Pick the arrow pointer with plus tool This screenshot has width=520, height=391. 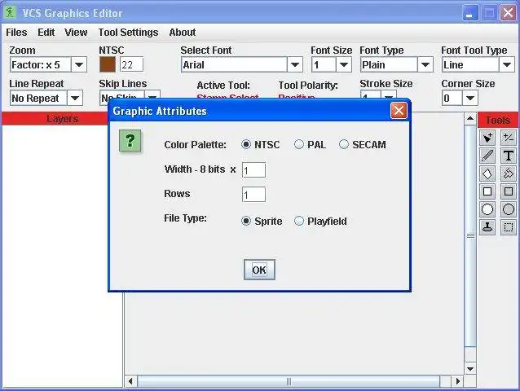487,138
